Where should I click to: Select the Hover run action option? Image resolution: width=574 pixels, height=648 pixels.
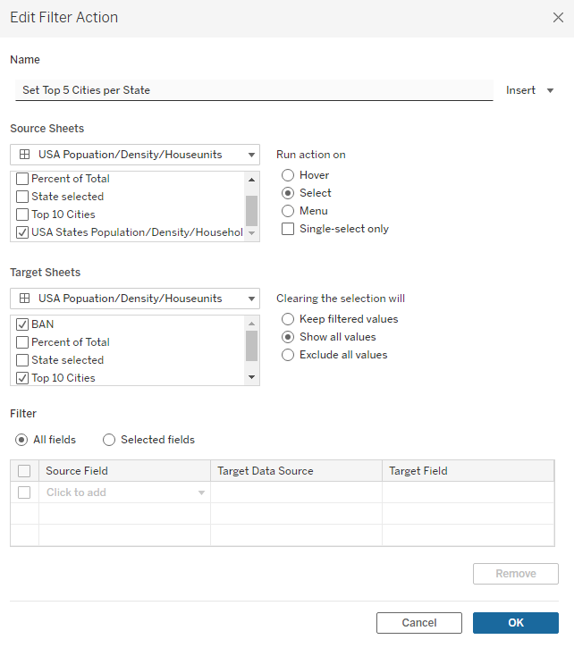[288, 175]
